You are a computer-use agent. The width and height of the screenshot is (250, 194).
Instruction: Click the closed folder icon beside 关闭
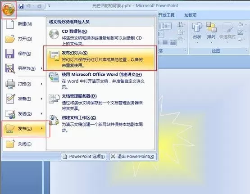pyautogui.click(x=10, y=144)
